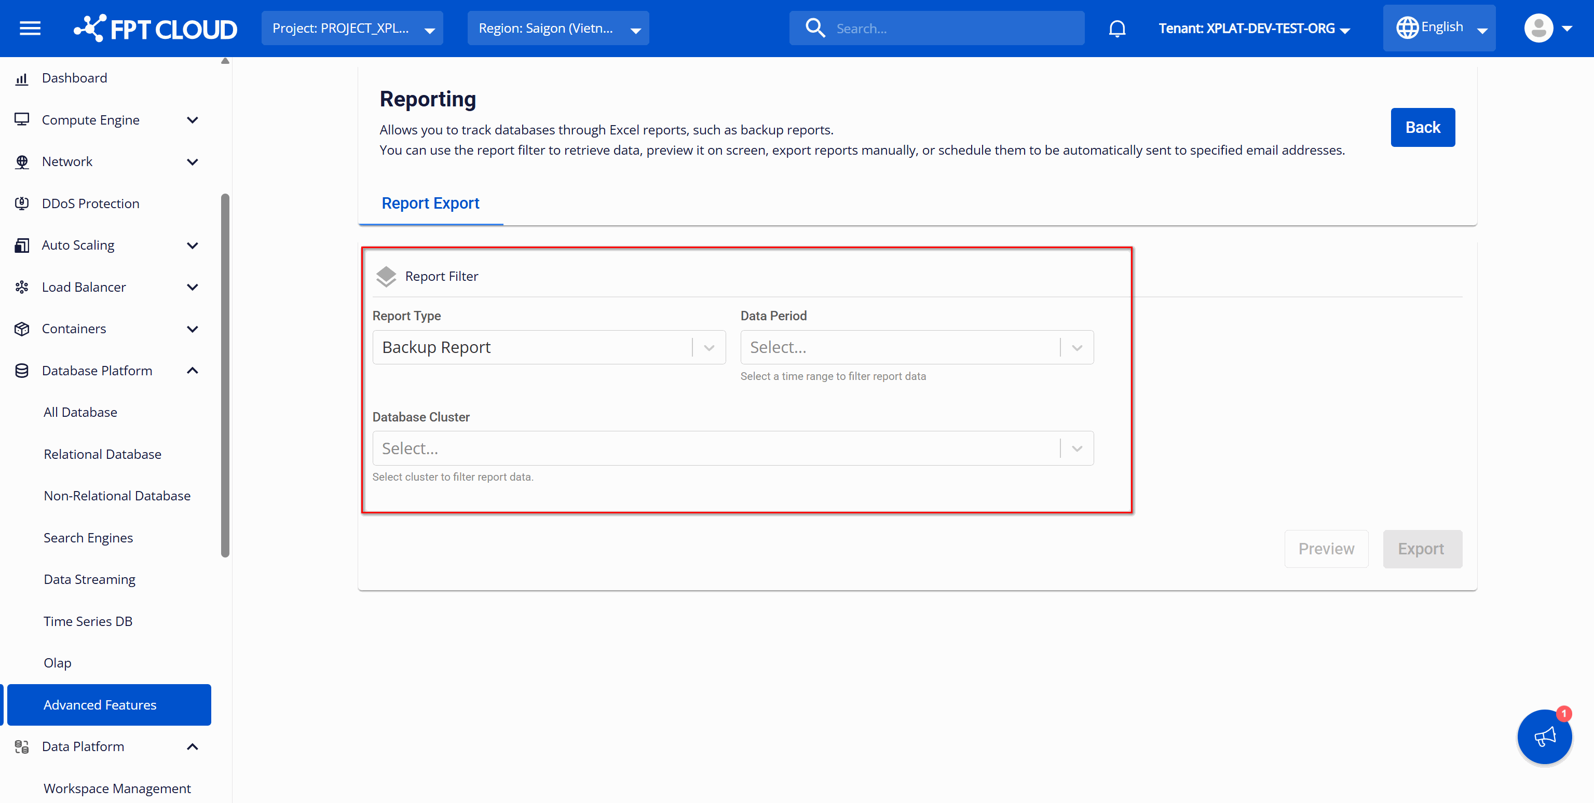The image size is (1594, 803).
Task: Switch to the Report Export tab
Action: tap(431, 203)
